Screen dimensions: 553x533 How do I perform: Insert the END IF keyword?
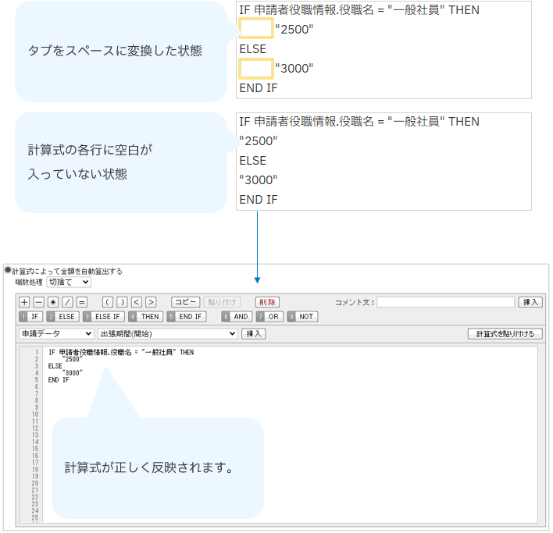click(186, 317)
